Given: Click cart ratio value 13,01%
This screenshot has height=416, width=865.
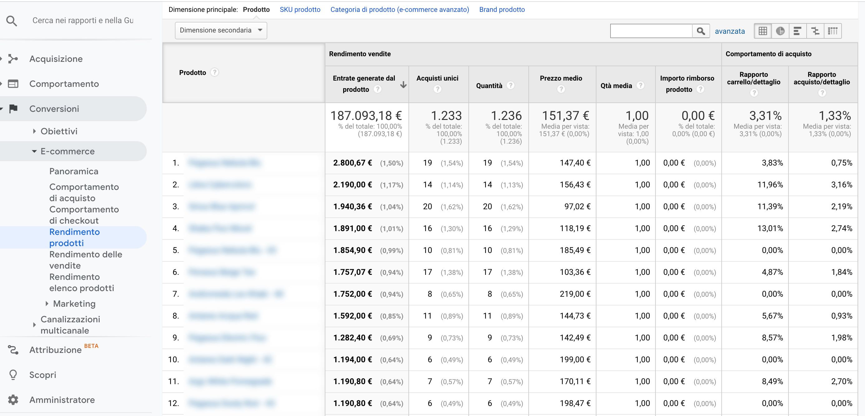Looking at the screenshot, I should (x=770, y=228).
